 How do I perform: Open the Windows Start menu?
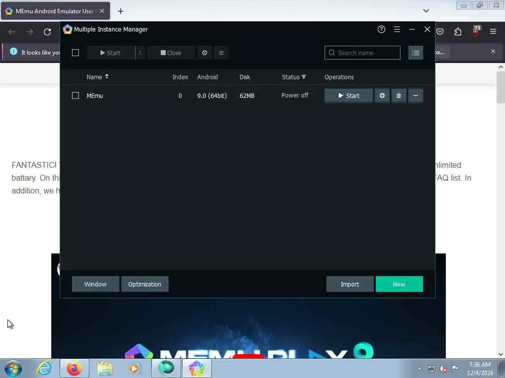coord(13,368)
